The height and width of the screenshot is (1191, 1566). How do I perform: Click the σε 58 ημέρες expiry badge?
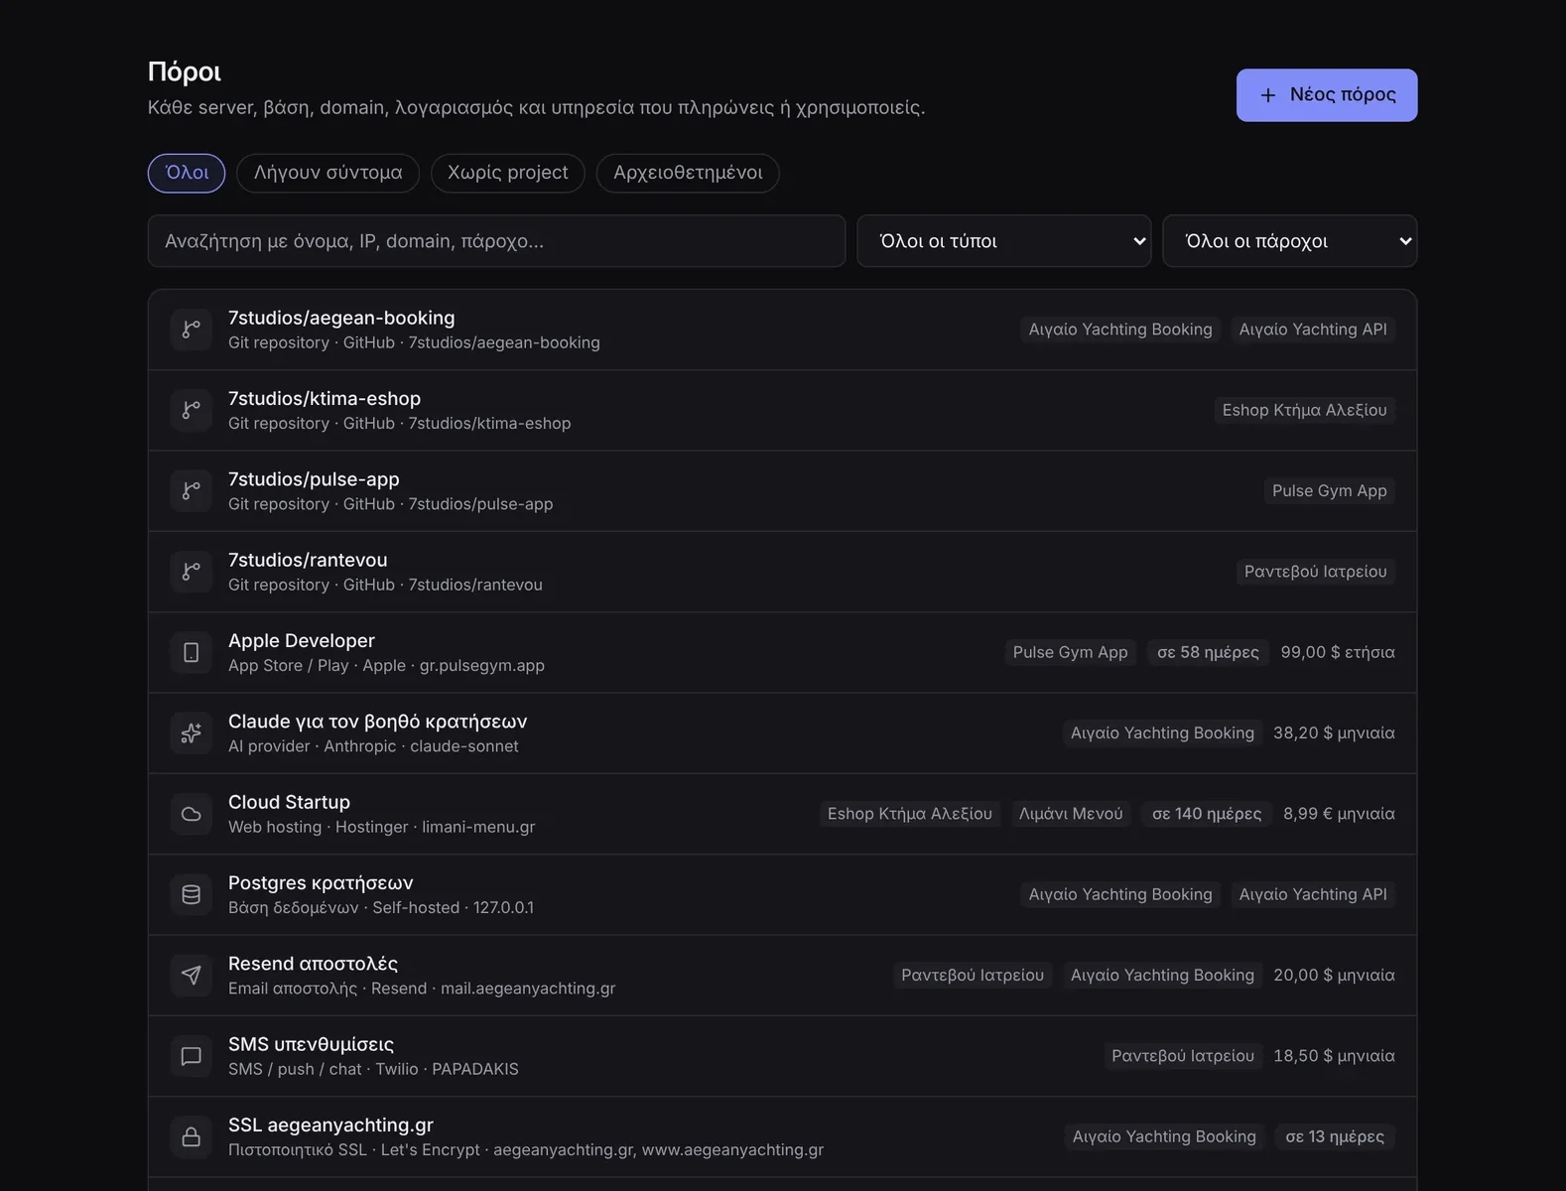point(1208,652)
